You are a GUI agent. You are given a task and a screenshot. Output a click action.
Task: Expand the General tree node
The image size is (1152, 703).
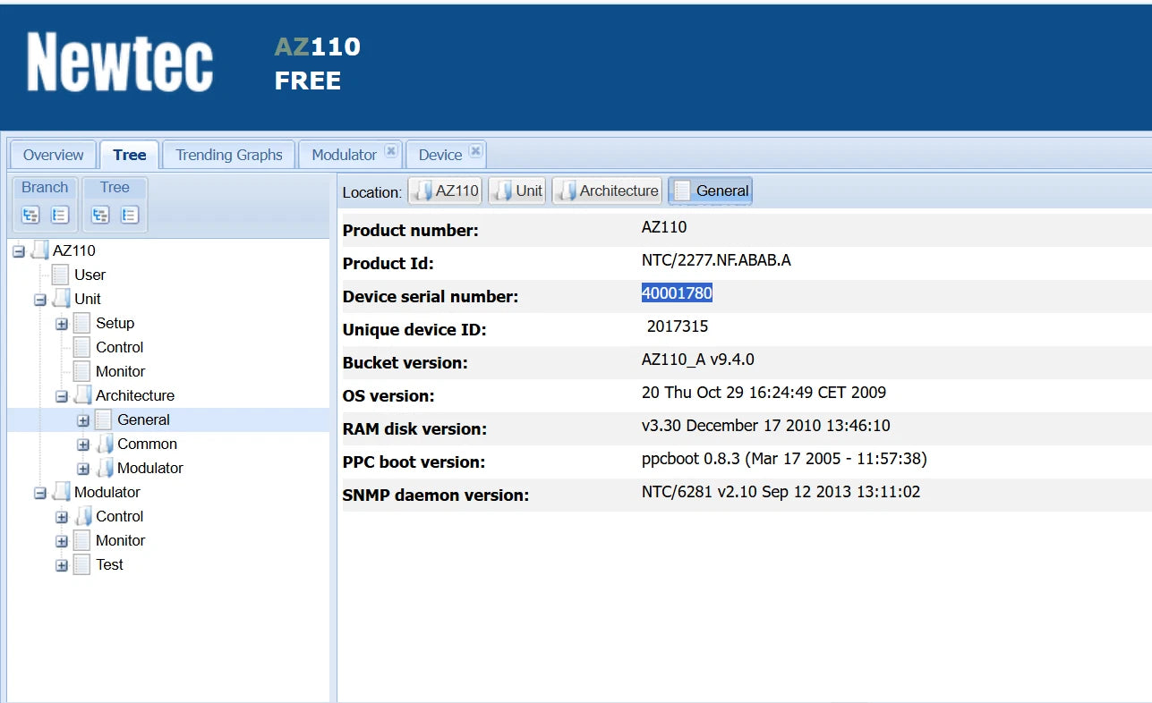(x=83, y=420)
